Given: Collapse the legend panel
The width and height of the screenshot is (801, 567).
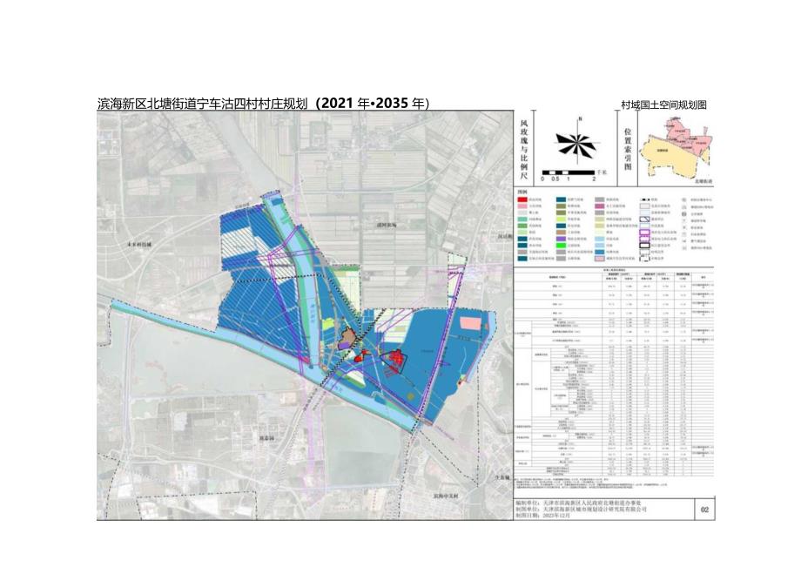Looking at the screenshot, I should pos(521,193).
